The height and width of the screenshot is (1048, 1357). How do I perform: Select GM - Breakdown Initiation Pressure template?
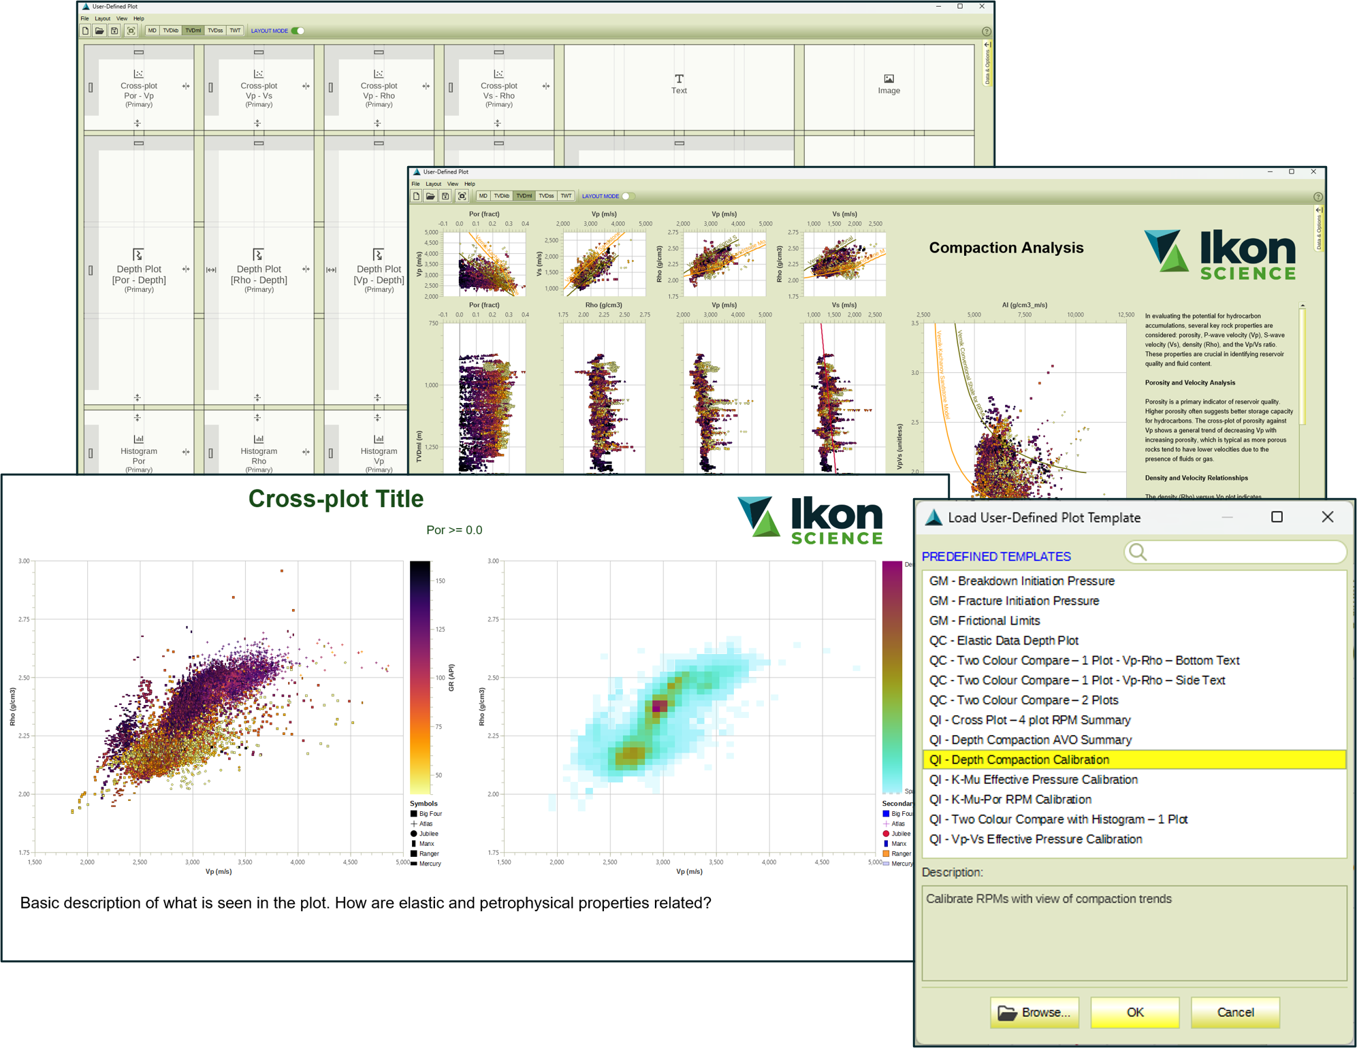point(1134,581)
